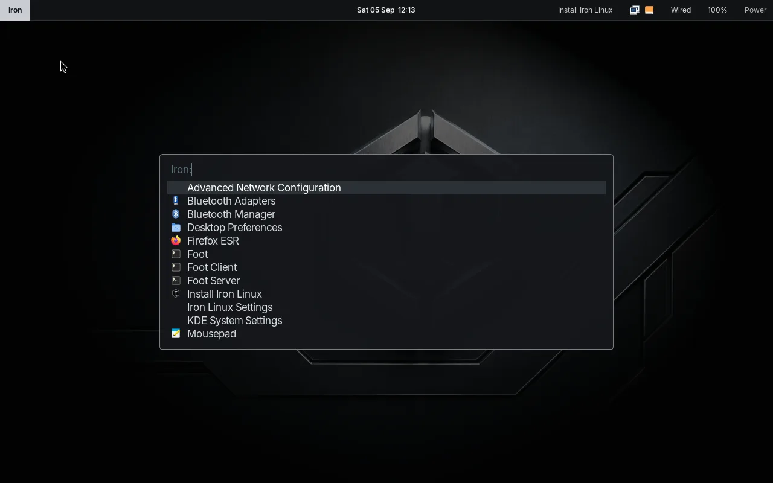Image resolution: width=773 pixels, height=483 pixels.
Task: Select the Foot Server entry
Action: tap(386, 281)
